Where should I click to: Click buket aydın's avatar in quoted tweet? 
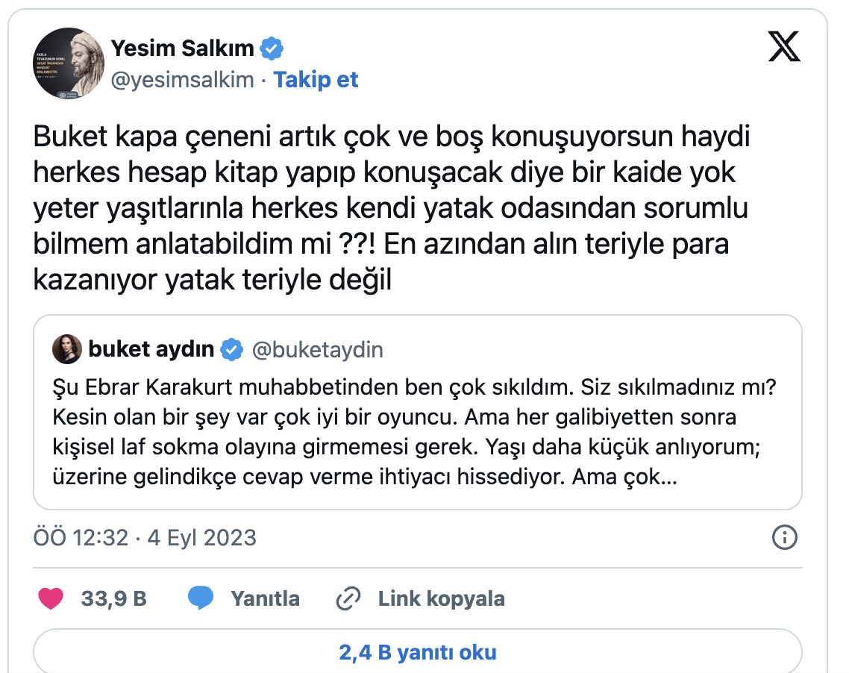tap(66, 349)
